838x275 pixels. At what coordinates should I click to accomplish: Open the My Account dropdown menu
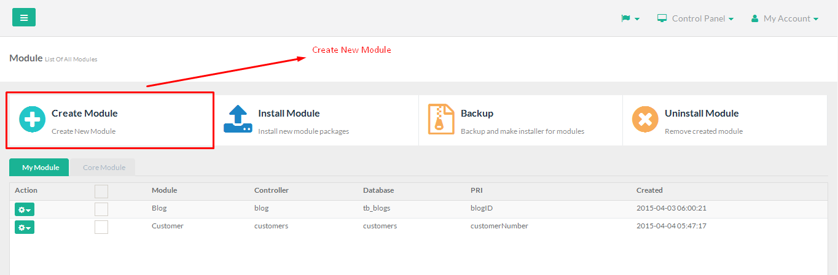(x=785, y=18)
